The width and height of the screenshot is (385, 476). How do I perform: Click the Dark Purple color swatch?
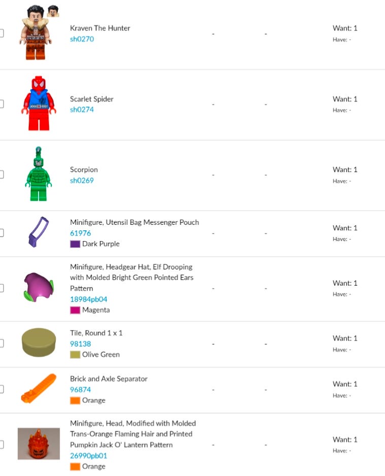pyautogui.click(x=75, y=244)
